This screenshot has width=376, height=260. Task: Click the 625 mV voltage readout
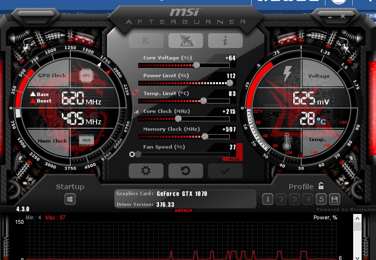[311, 99]
